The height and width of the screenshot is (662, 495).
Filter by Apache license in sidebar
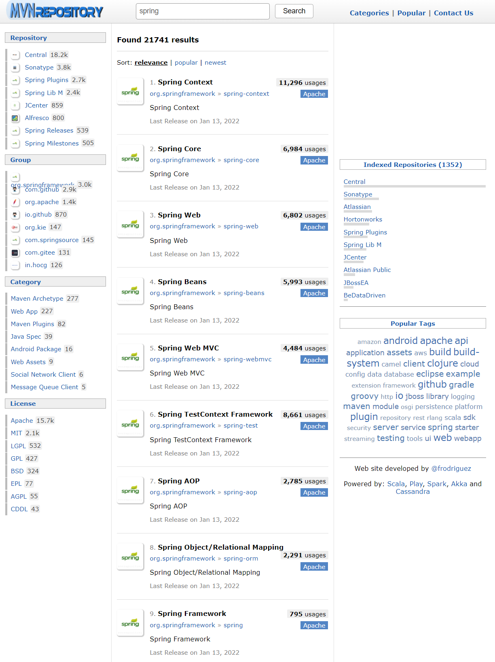22,421
